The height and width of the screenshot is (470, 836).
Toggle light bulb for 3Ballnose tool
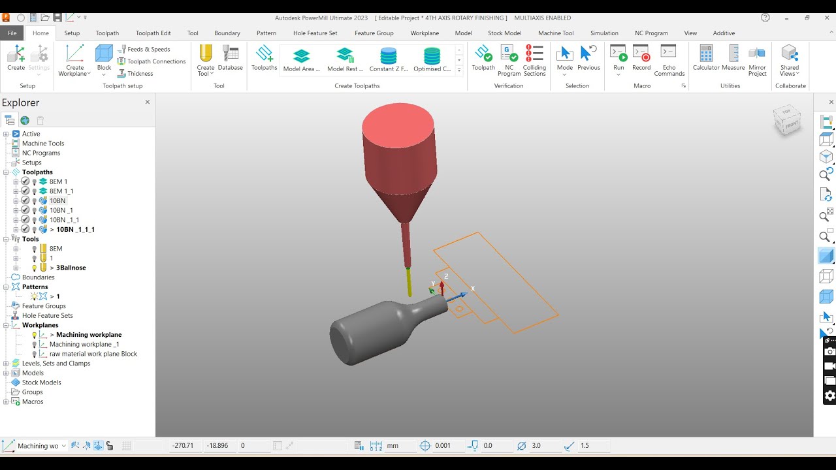(x=34, y=268)
